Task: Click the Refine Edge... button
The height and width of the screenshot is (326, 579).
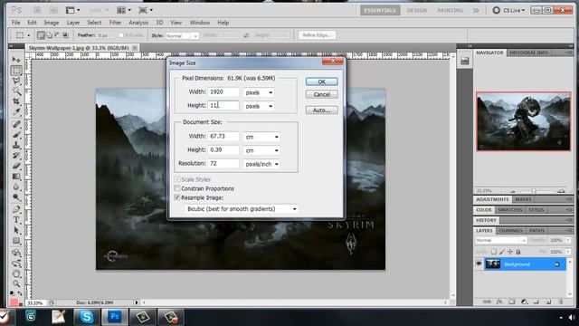Action: tap(318, 35)
